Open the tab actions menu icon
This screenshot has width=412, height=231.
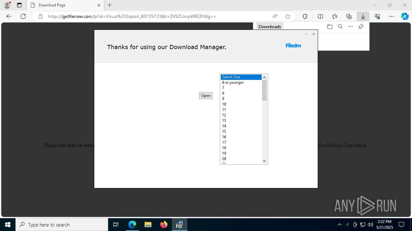(x=19, y=5)
